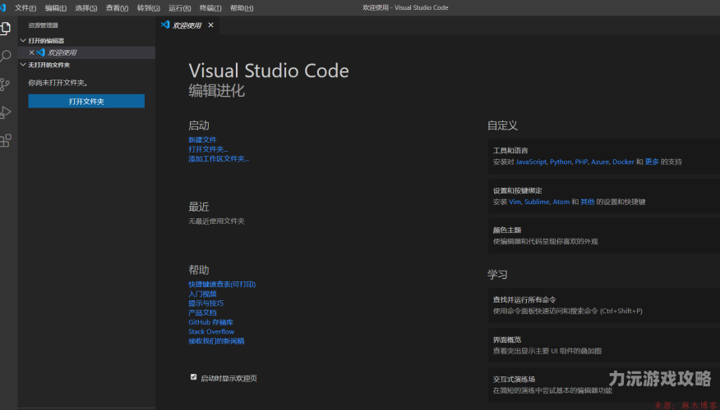Click the Python language link
The height and width of the screenshot is (410, 720).
[561, 162]
